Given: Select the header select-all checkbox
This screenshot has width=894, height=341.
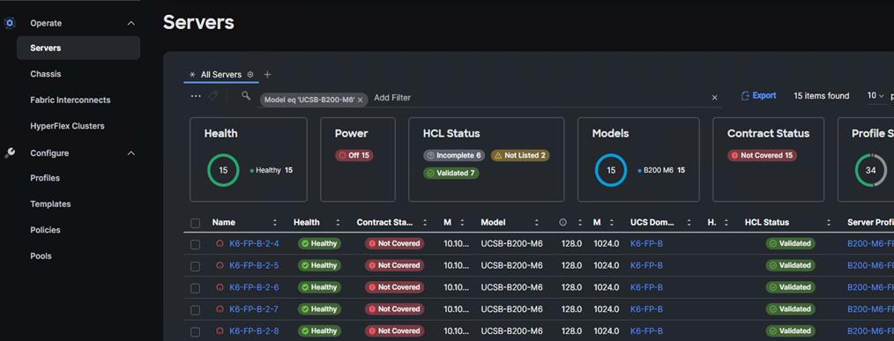Looking at the screenshot, I should (x=195, y=223).
